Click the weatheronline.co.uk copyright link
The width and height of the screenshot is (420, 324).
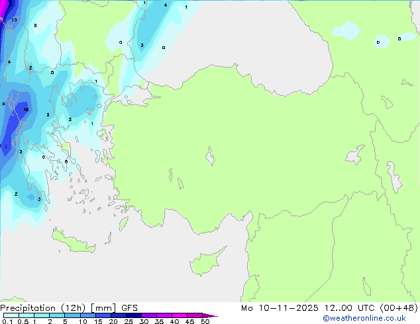[x=364, y=318]
